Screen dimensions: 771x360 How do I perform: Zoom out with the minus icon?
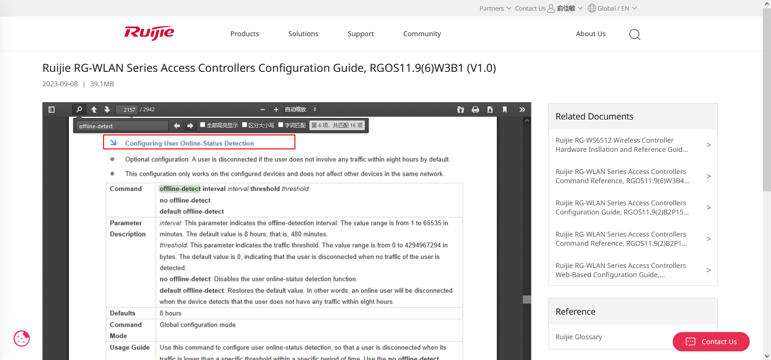click(263, 110)
